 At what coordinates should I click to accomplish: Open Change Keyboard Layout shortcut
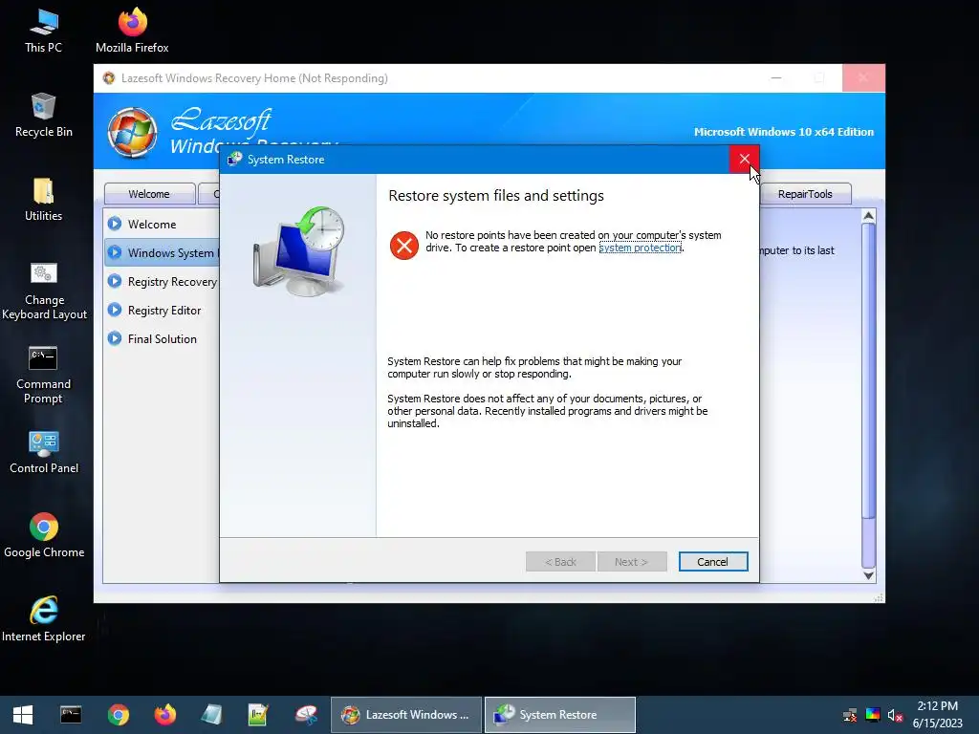pyautogui.click(x=44, y=291)
